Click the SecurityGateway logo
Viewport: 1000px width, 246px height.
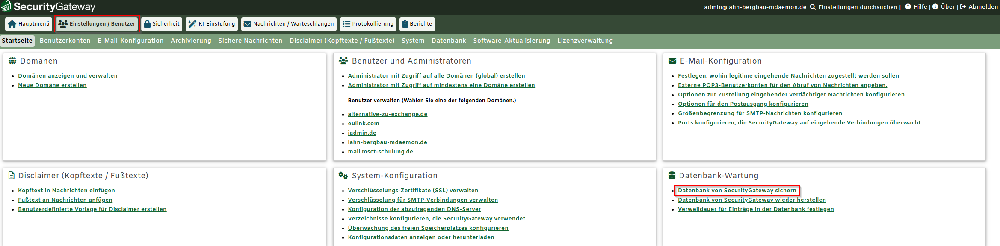click(x=48, y=6)
